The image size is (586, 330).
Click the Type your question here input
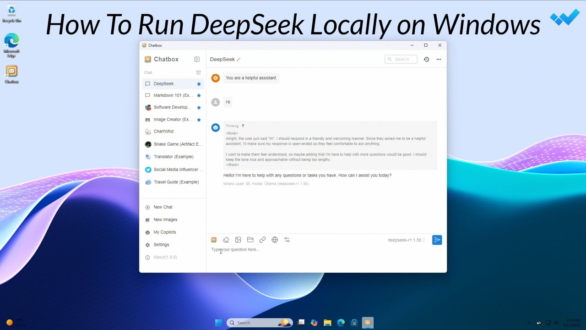(x=326, y=250)
